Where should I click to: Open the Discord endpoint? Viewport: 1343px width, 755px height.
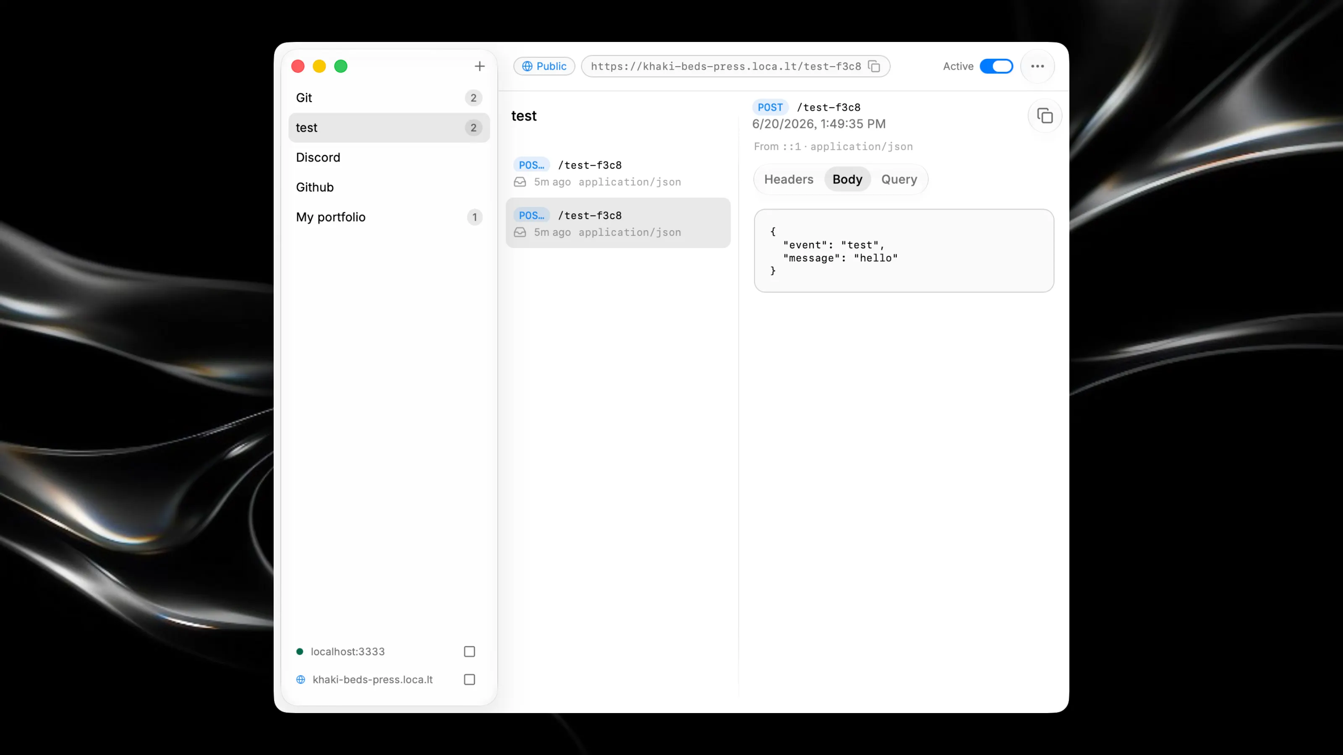(389, 157)
